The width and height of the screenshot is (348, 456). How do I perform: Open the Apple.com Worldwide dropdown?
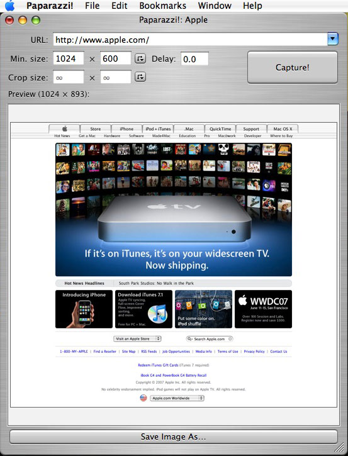coord(177,398)
